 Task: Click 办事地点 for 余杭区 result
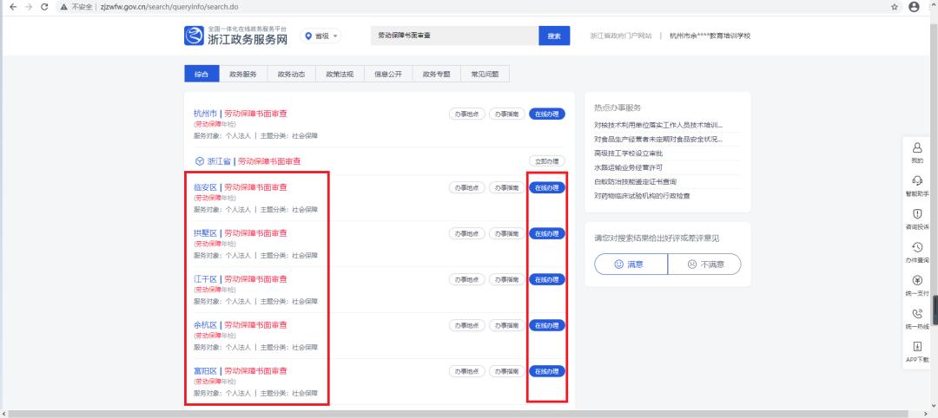(x=467, y=325)
